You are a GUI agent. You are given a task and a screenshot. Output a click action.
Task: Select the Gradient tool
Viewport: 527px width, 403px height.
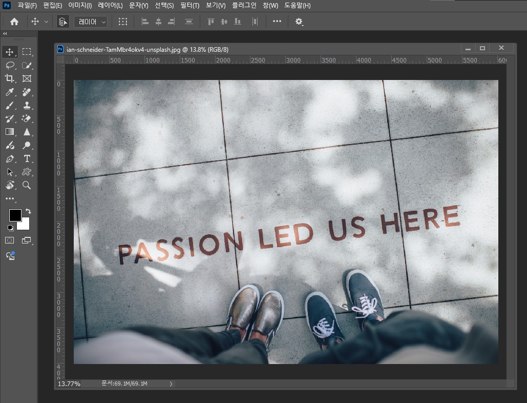tap(9, 132)
